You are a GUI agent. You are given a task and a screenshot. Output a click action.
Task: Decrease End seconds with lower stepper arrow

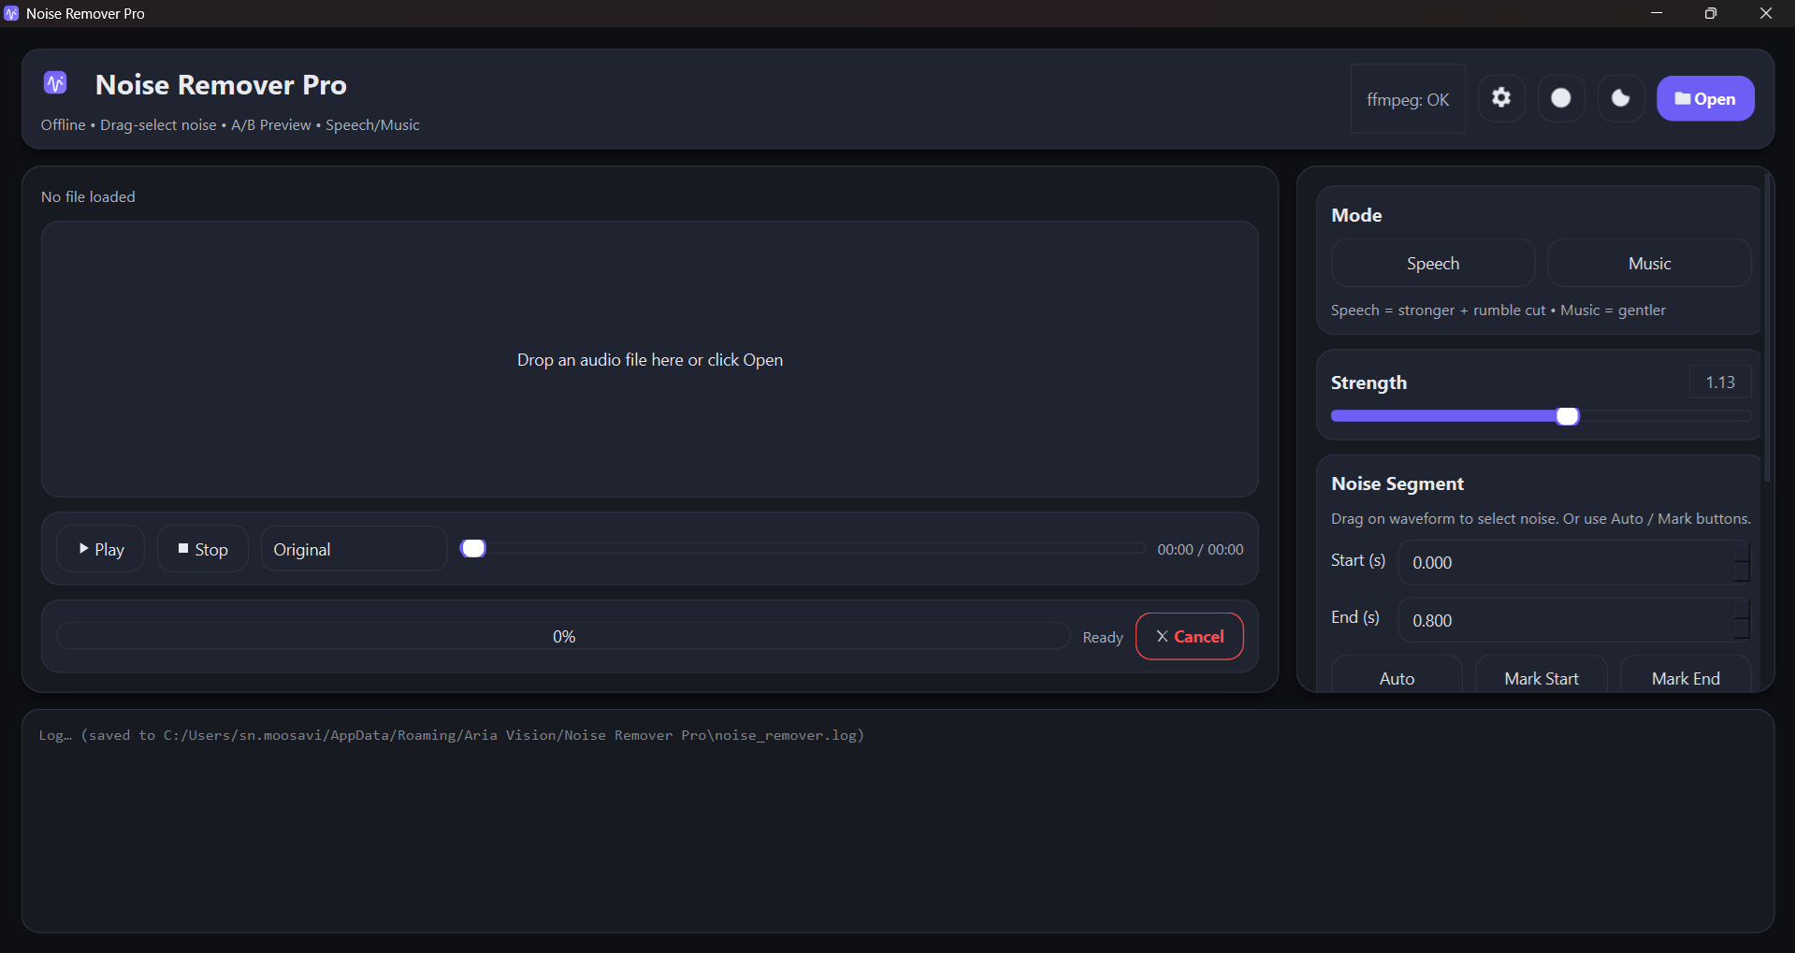point(1742,628)
